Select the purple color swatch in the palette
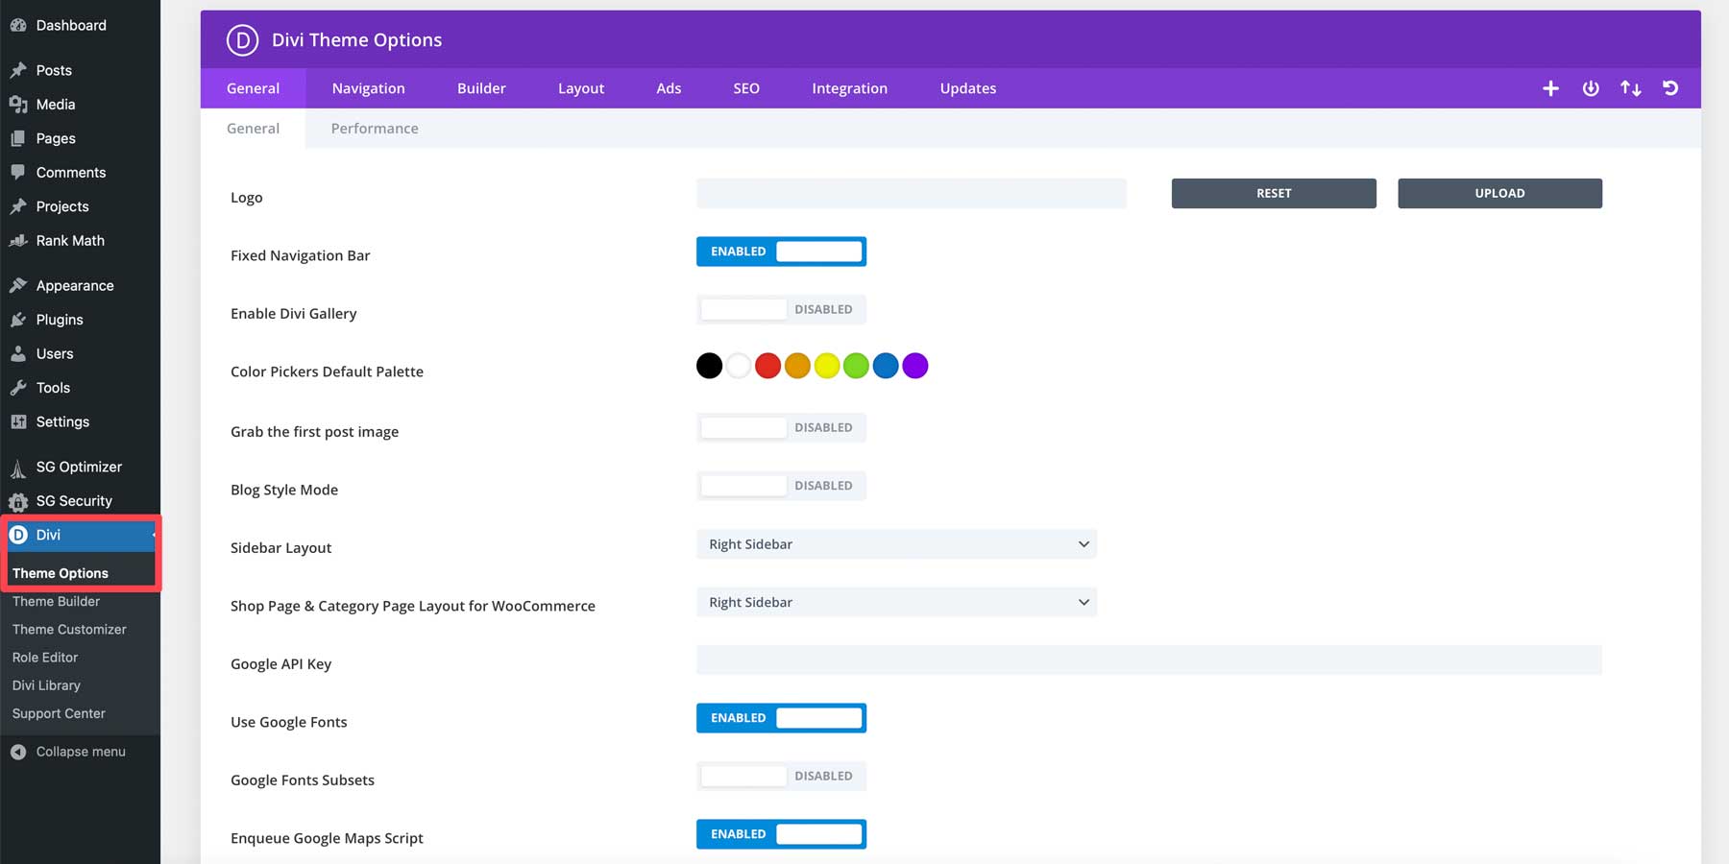The width and height of the screenshot is (1729, 864). pos(915,366)
